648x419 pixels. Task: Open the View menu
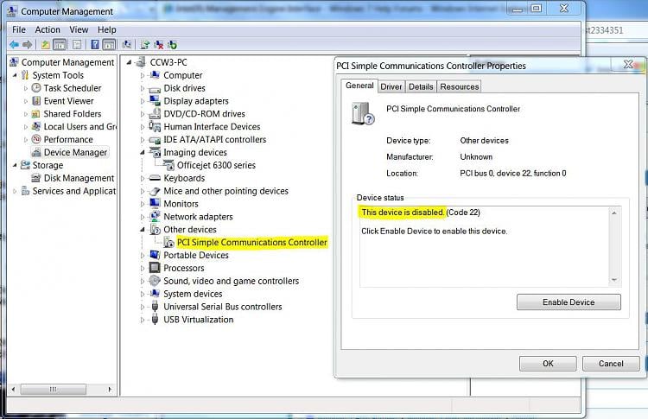pos(79,29)
